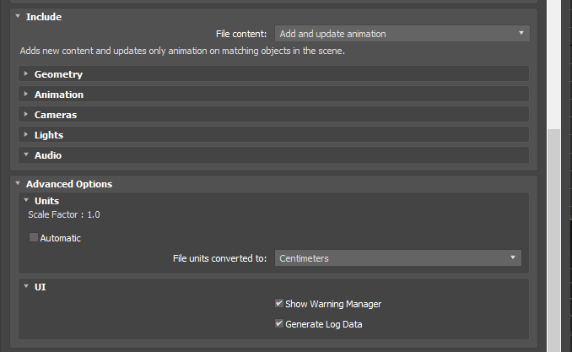
Task: Collapse the Units rollout
Action: (26, 200)
